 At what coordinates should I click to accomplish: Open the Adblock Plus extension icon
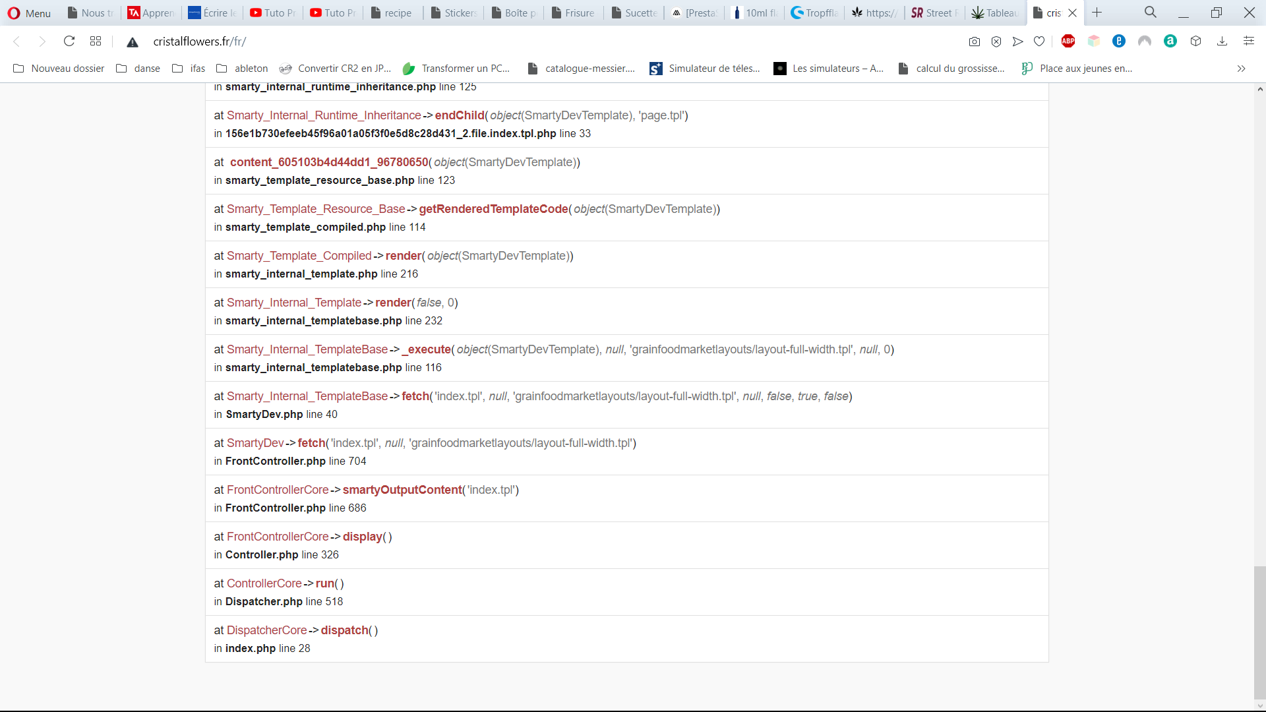click(1068, 41)
